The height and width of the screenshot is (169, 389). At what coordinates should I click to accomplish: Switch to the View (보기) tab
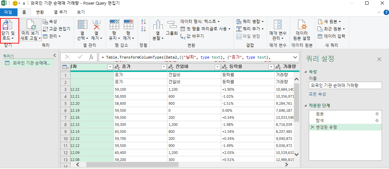(81, 12)
